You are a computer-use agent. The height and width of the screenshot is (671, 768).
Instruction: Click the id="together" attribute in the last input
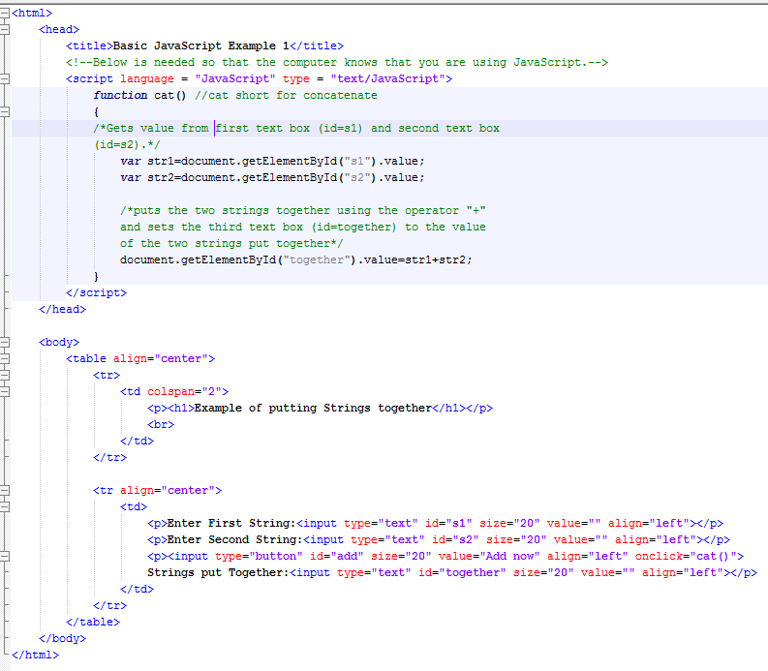(462, 572)
